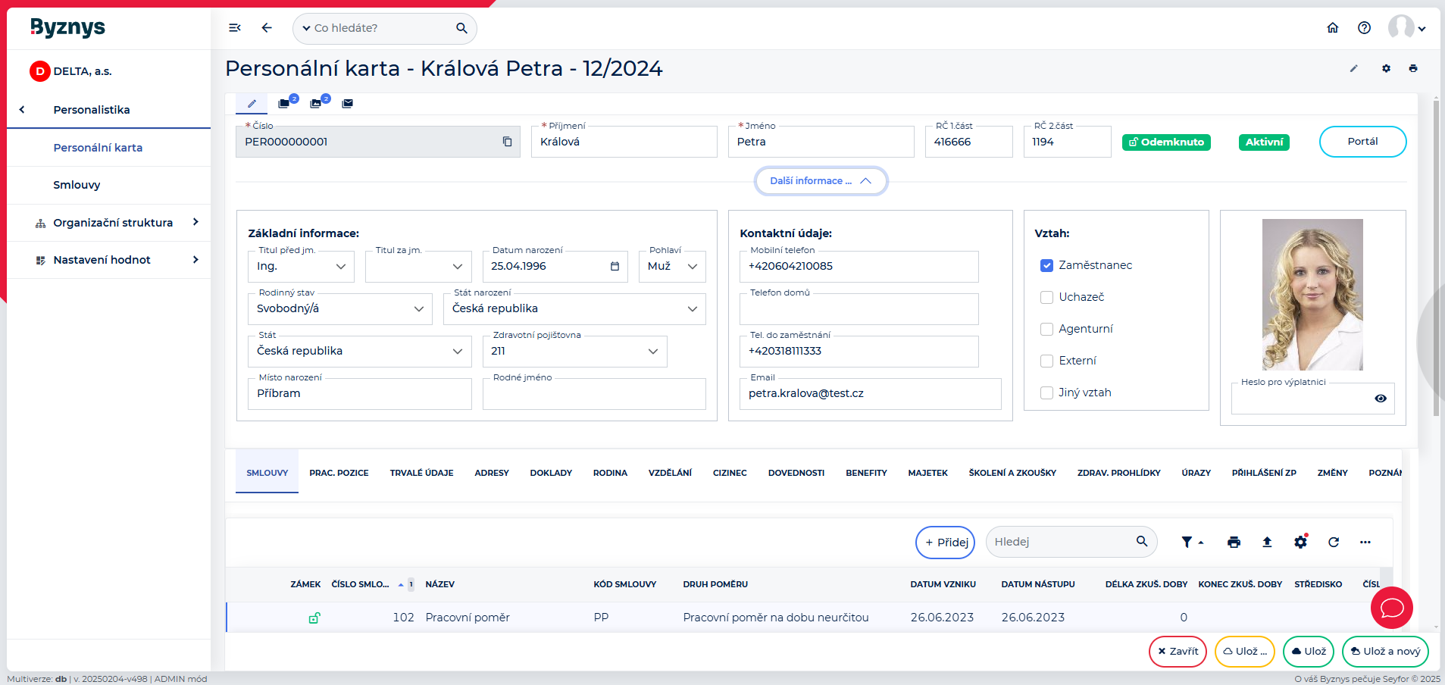Open the Smlouvy sidebar menu item
Screen dimensions: 1445x685
click(77, 185)
